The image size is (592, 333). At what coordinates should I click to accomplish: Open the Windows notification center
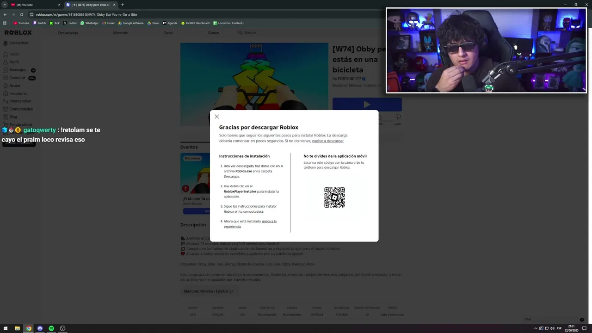pos(584,328)
